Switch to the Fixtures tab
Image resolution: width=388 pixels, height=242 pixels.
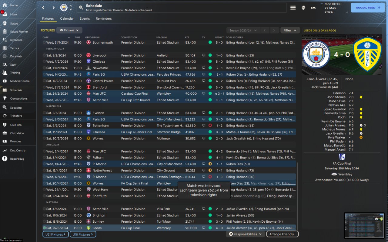[x=48, y=18]
